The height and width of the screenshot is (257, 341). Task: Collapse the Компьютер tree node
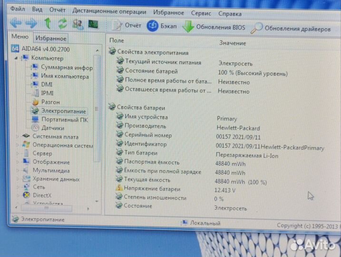coord(16,58)
